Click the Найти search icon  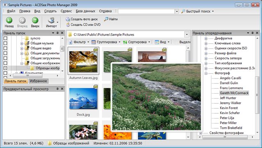[x=106, y=19]
